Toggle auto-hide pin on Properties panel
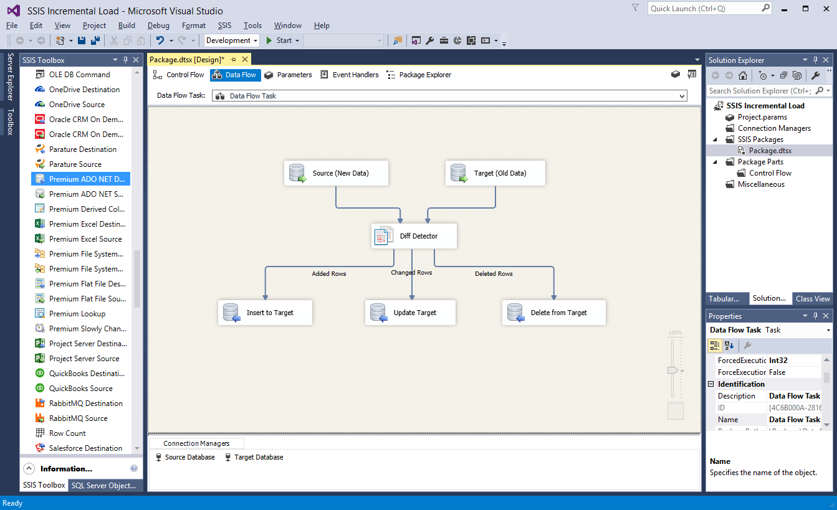 [816, 316]
